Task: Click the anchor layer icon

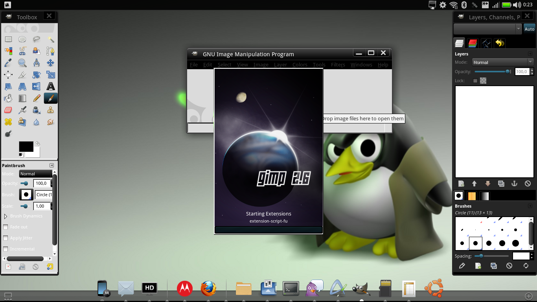Action: [x=514, y=184]
